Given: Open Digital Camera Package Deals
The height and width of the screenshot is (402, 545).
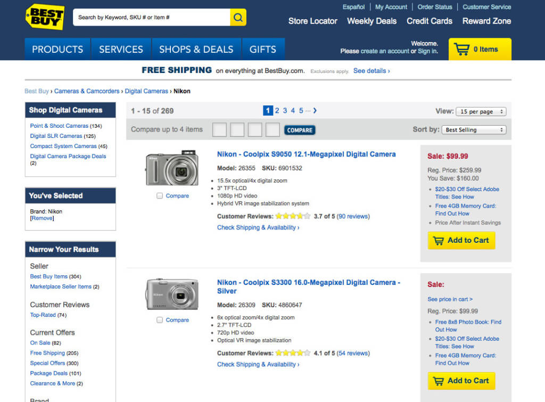Looking at the screenshot, I should [x=68, y=156].
